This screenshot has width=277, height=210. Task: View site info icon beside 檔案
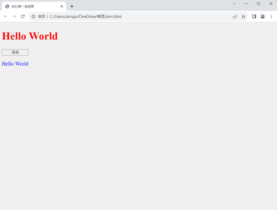click(33, 16)
